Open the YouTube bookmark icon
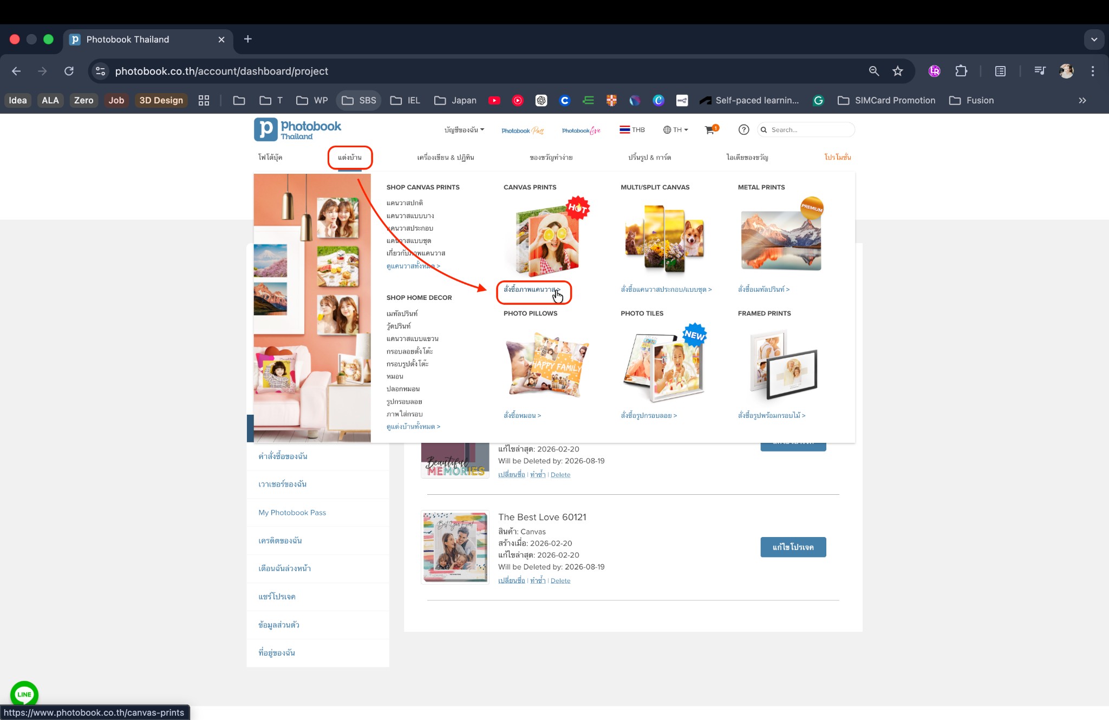Screen dimensions: 1109x720 coord(494,100)
